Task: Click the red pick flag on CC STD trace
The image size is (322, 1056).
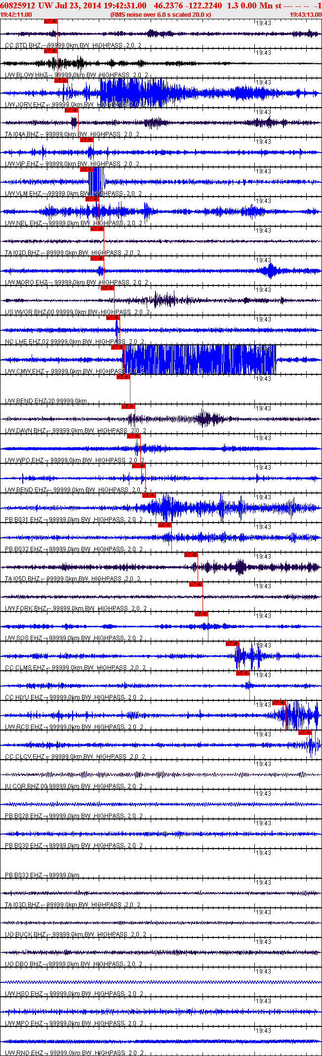Action: pos(51,21)
